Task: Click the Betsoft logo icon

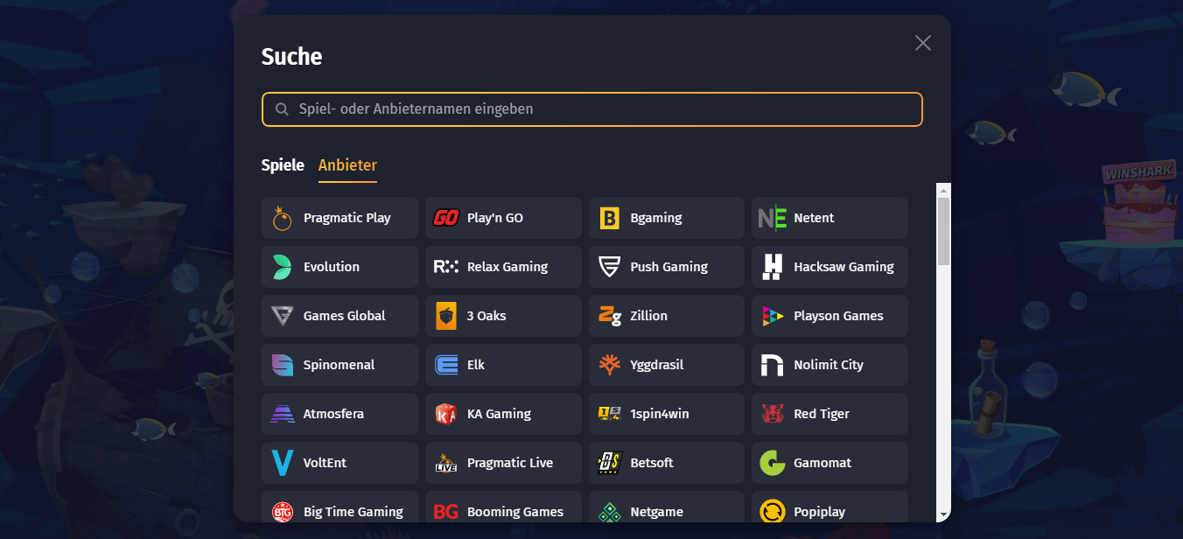Action: tap(610, 463)
